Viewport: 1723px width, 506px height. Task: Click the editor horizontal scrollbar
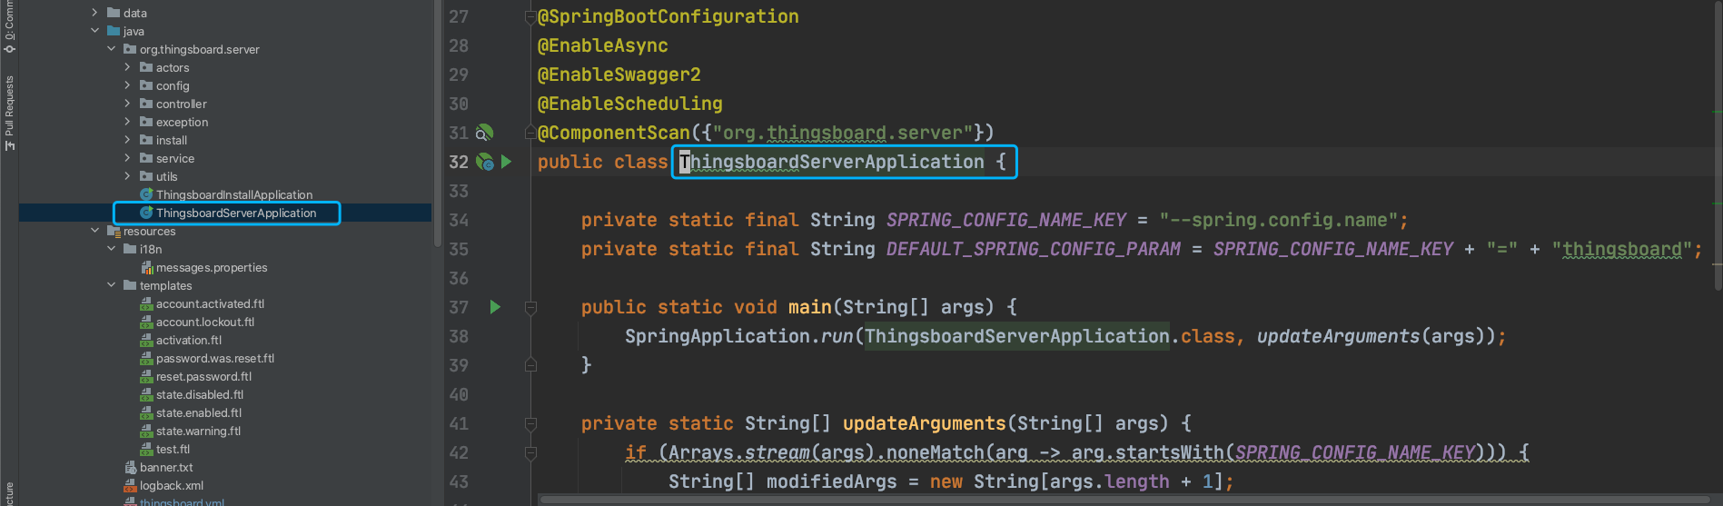pos(1124,500)
